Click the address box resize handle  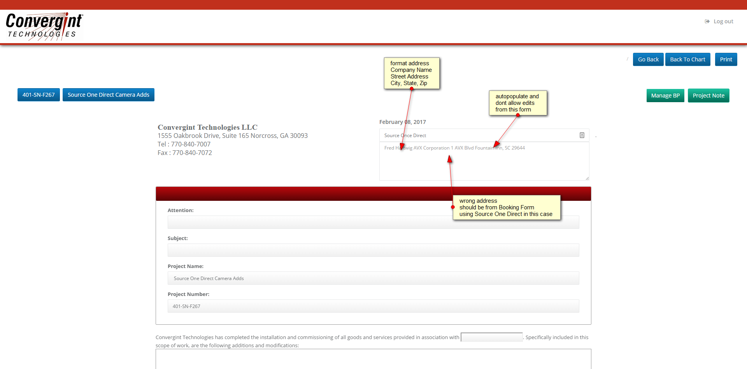(587, 178)
